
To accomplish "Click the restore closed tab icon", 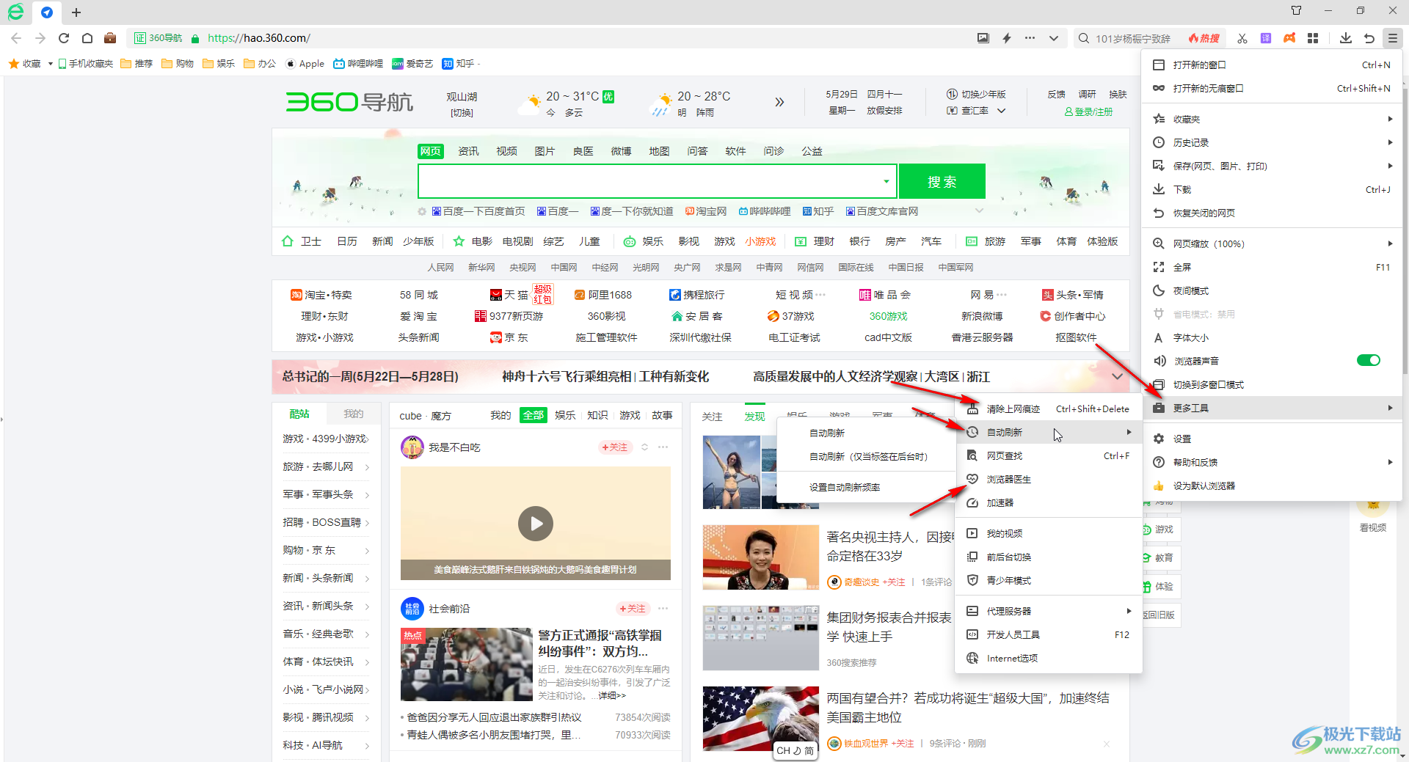I will [x=1369, y=38].
